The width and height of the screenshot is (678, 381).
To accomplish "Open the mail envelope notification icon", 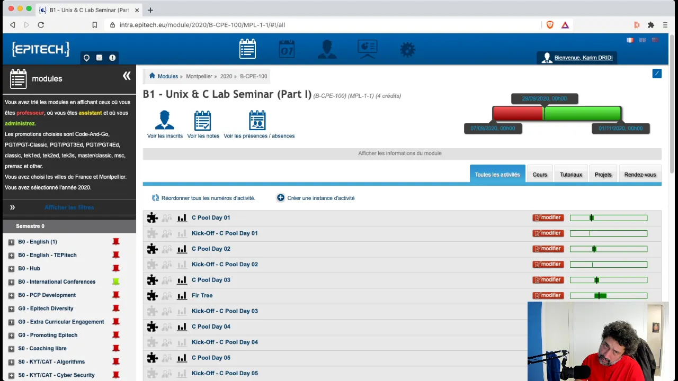I will point(99,58).
